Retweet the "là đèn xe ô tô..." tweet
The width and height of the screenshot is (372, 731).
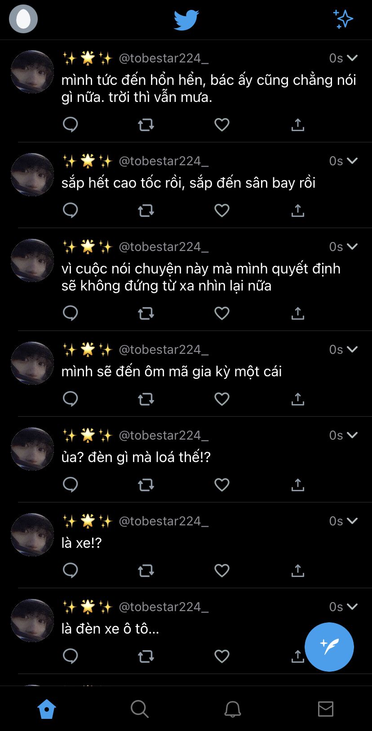(x=146, y=656)
